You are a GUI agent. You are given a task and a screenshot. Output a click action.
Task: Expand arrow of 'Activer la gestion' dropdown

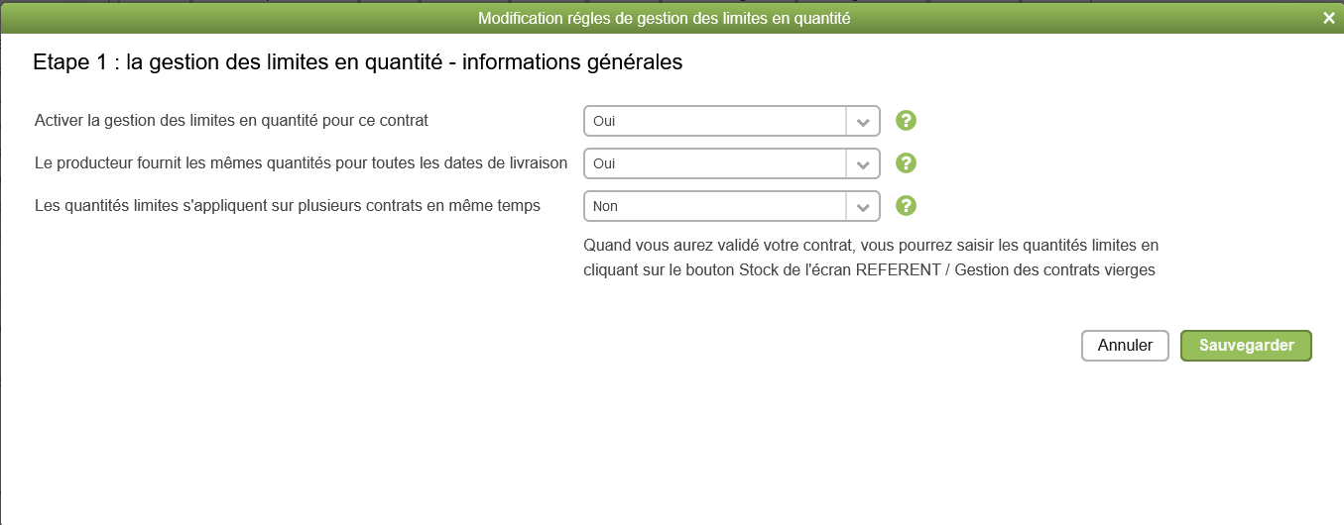(863, 122)
